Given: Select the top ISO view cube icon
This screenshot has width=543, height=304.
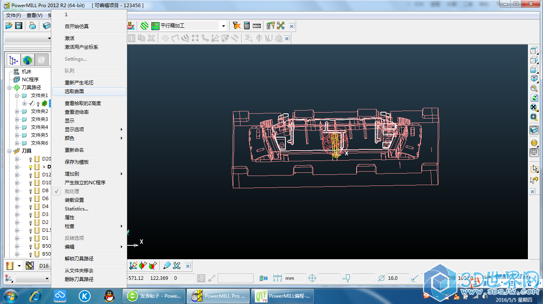Looking at the screenshot, I should tap(534, 50).
